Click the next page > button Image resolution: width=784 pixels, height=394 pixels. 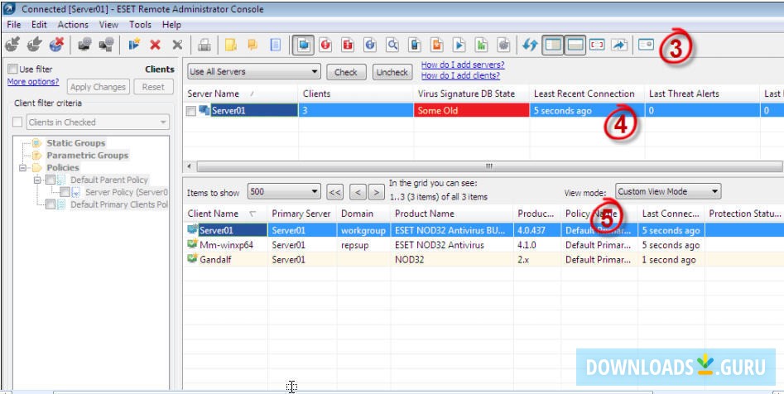click(x=377, y=192)
